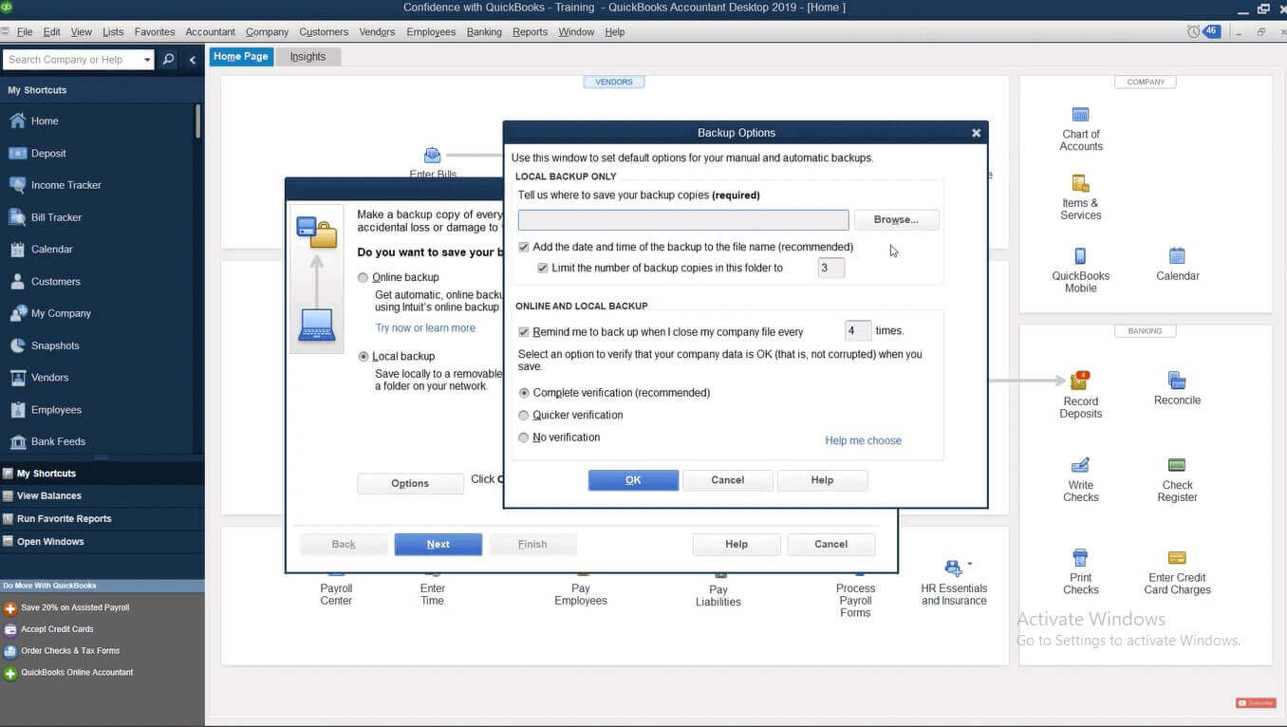This screenshot has height=727, width=1287.
Task: Click the Options button in backup wizard
Action: [410, 484]
